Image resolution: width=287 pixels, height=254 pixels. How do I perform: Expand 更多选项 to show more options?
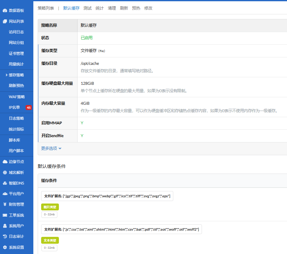pos(51,148)
